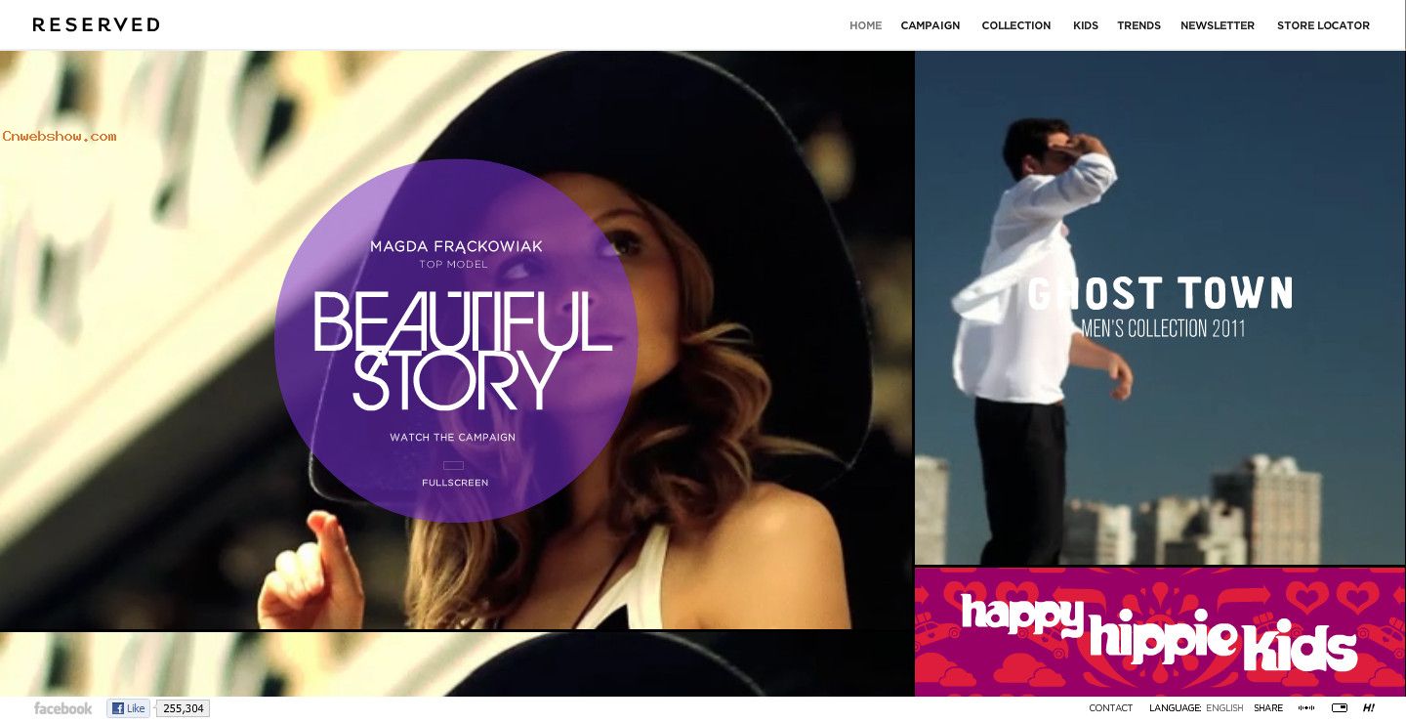Open the COLLECTION menu
The width and height of the screenshot is (1406, 723).
[1016, 25]
